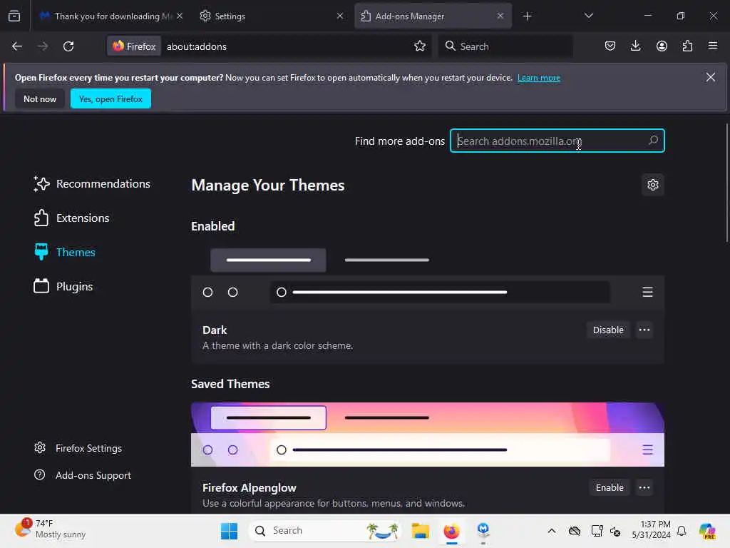730x548 pixels.
Task: Go back with the back arrow
Action: [17, 46]
